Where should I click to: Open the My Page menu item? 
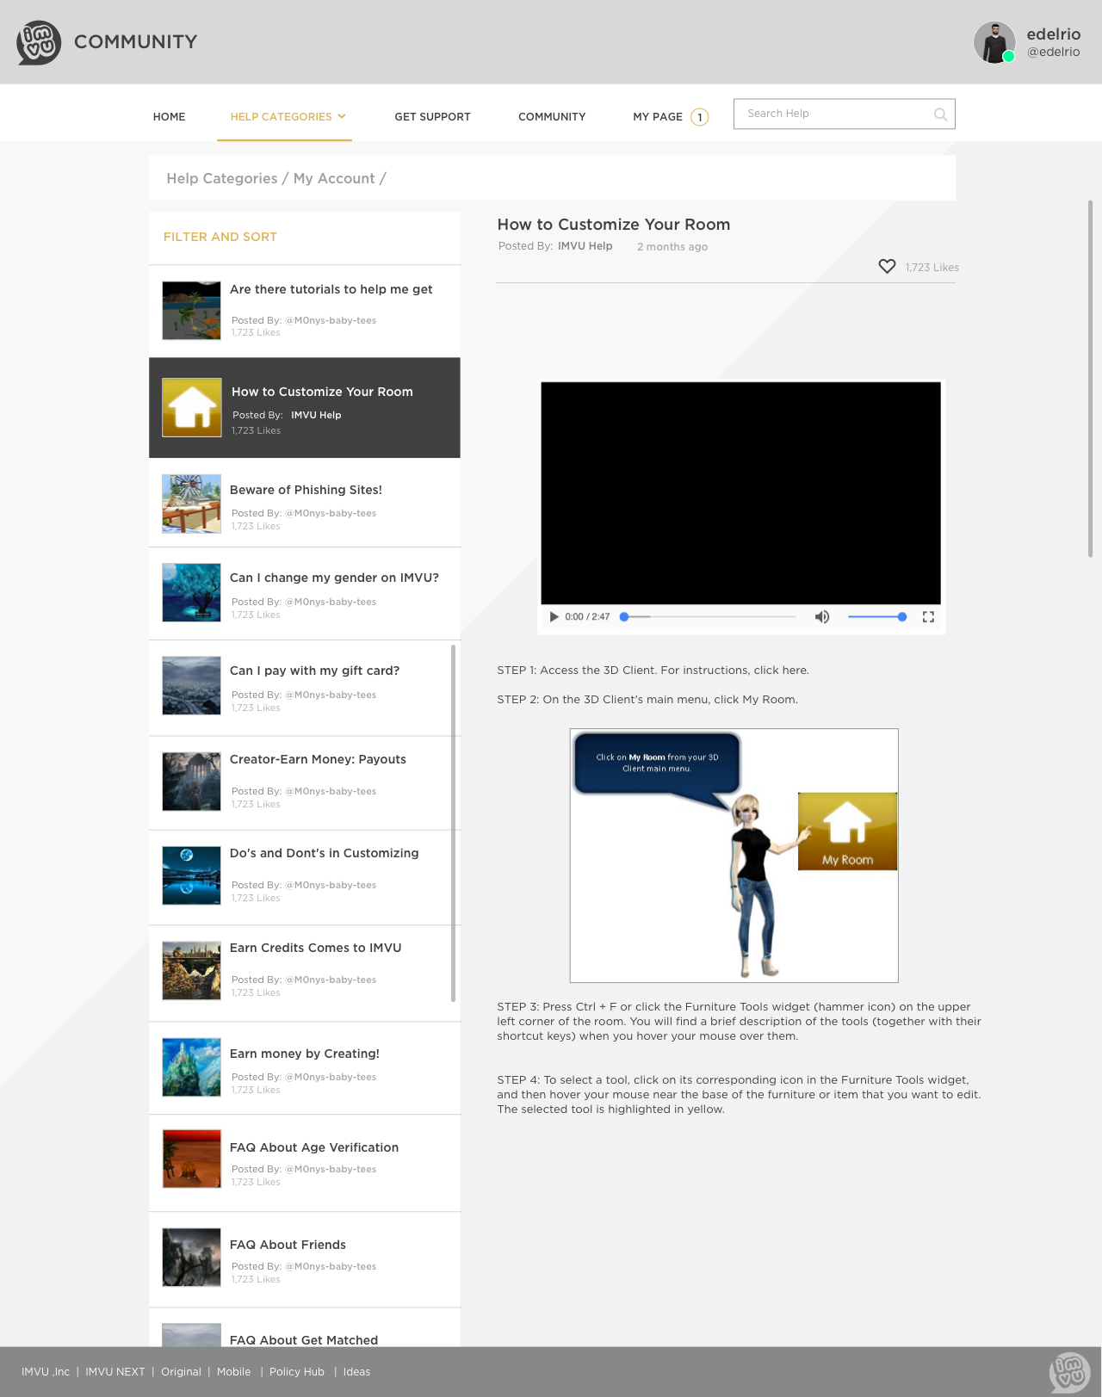658,117
